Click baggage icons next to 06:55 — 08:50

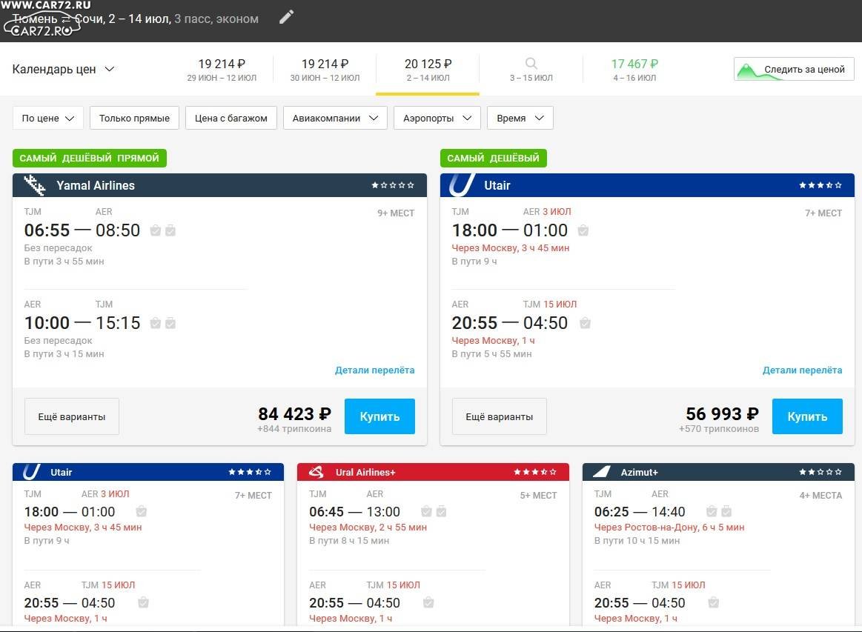click(x=163, y=230)
